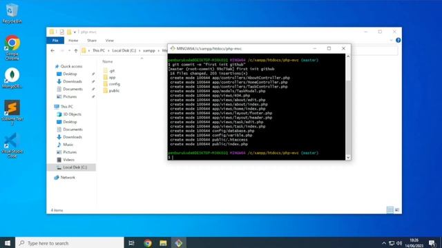The width and height of the screenshot is (442, 248).
Task: Open the Explorer help question mark icon
Action: (398, 41)
